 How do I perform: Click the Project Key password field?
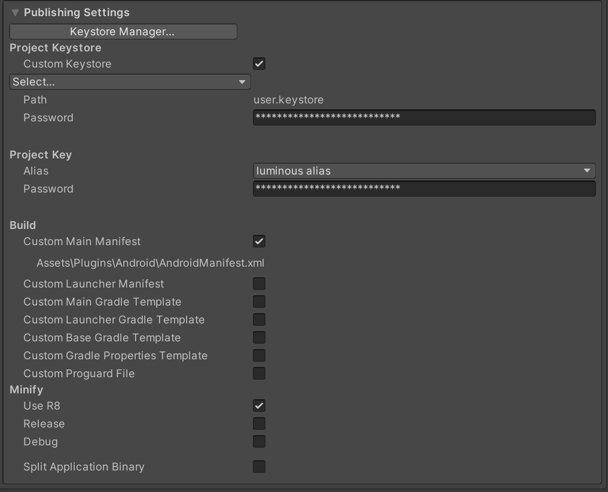[x=424, y=189]
